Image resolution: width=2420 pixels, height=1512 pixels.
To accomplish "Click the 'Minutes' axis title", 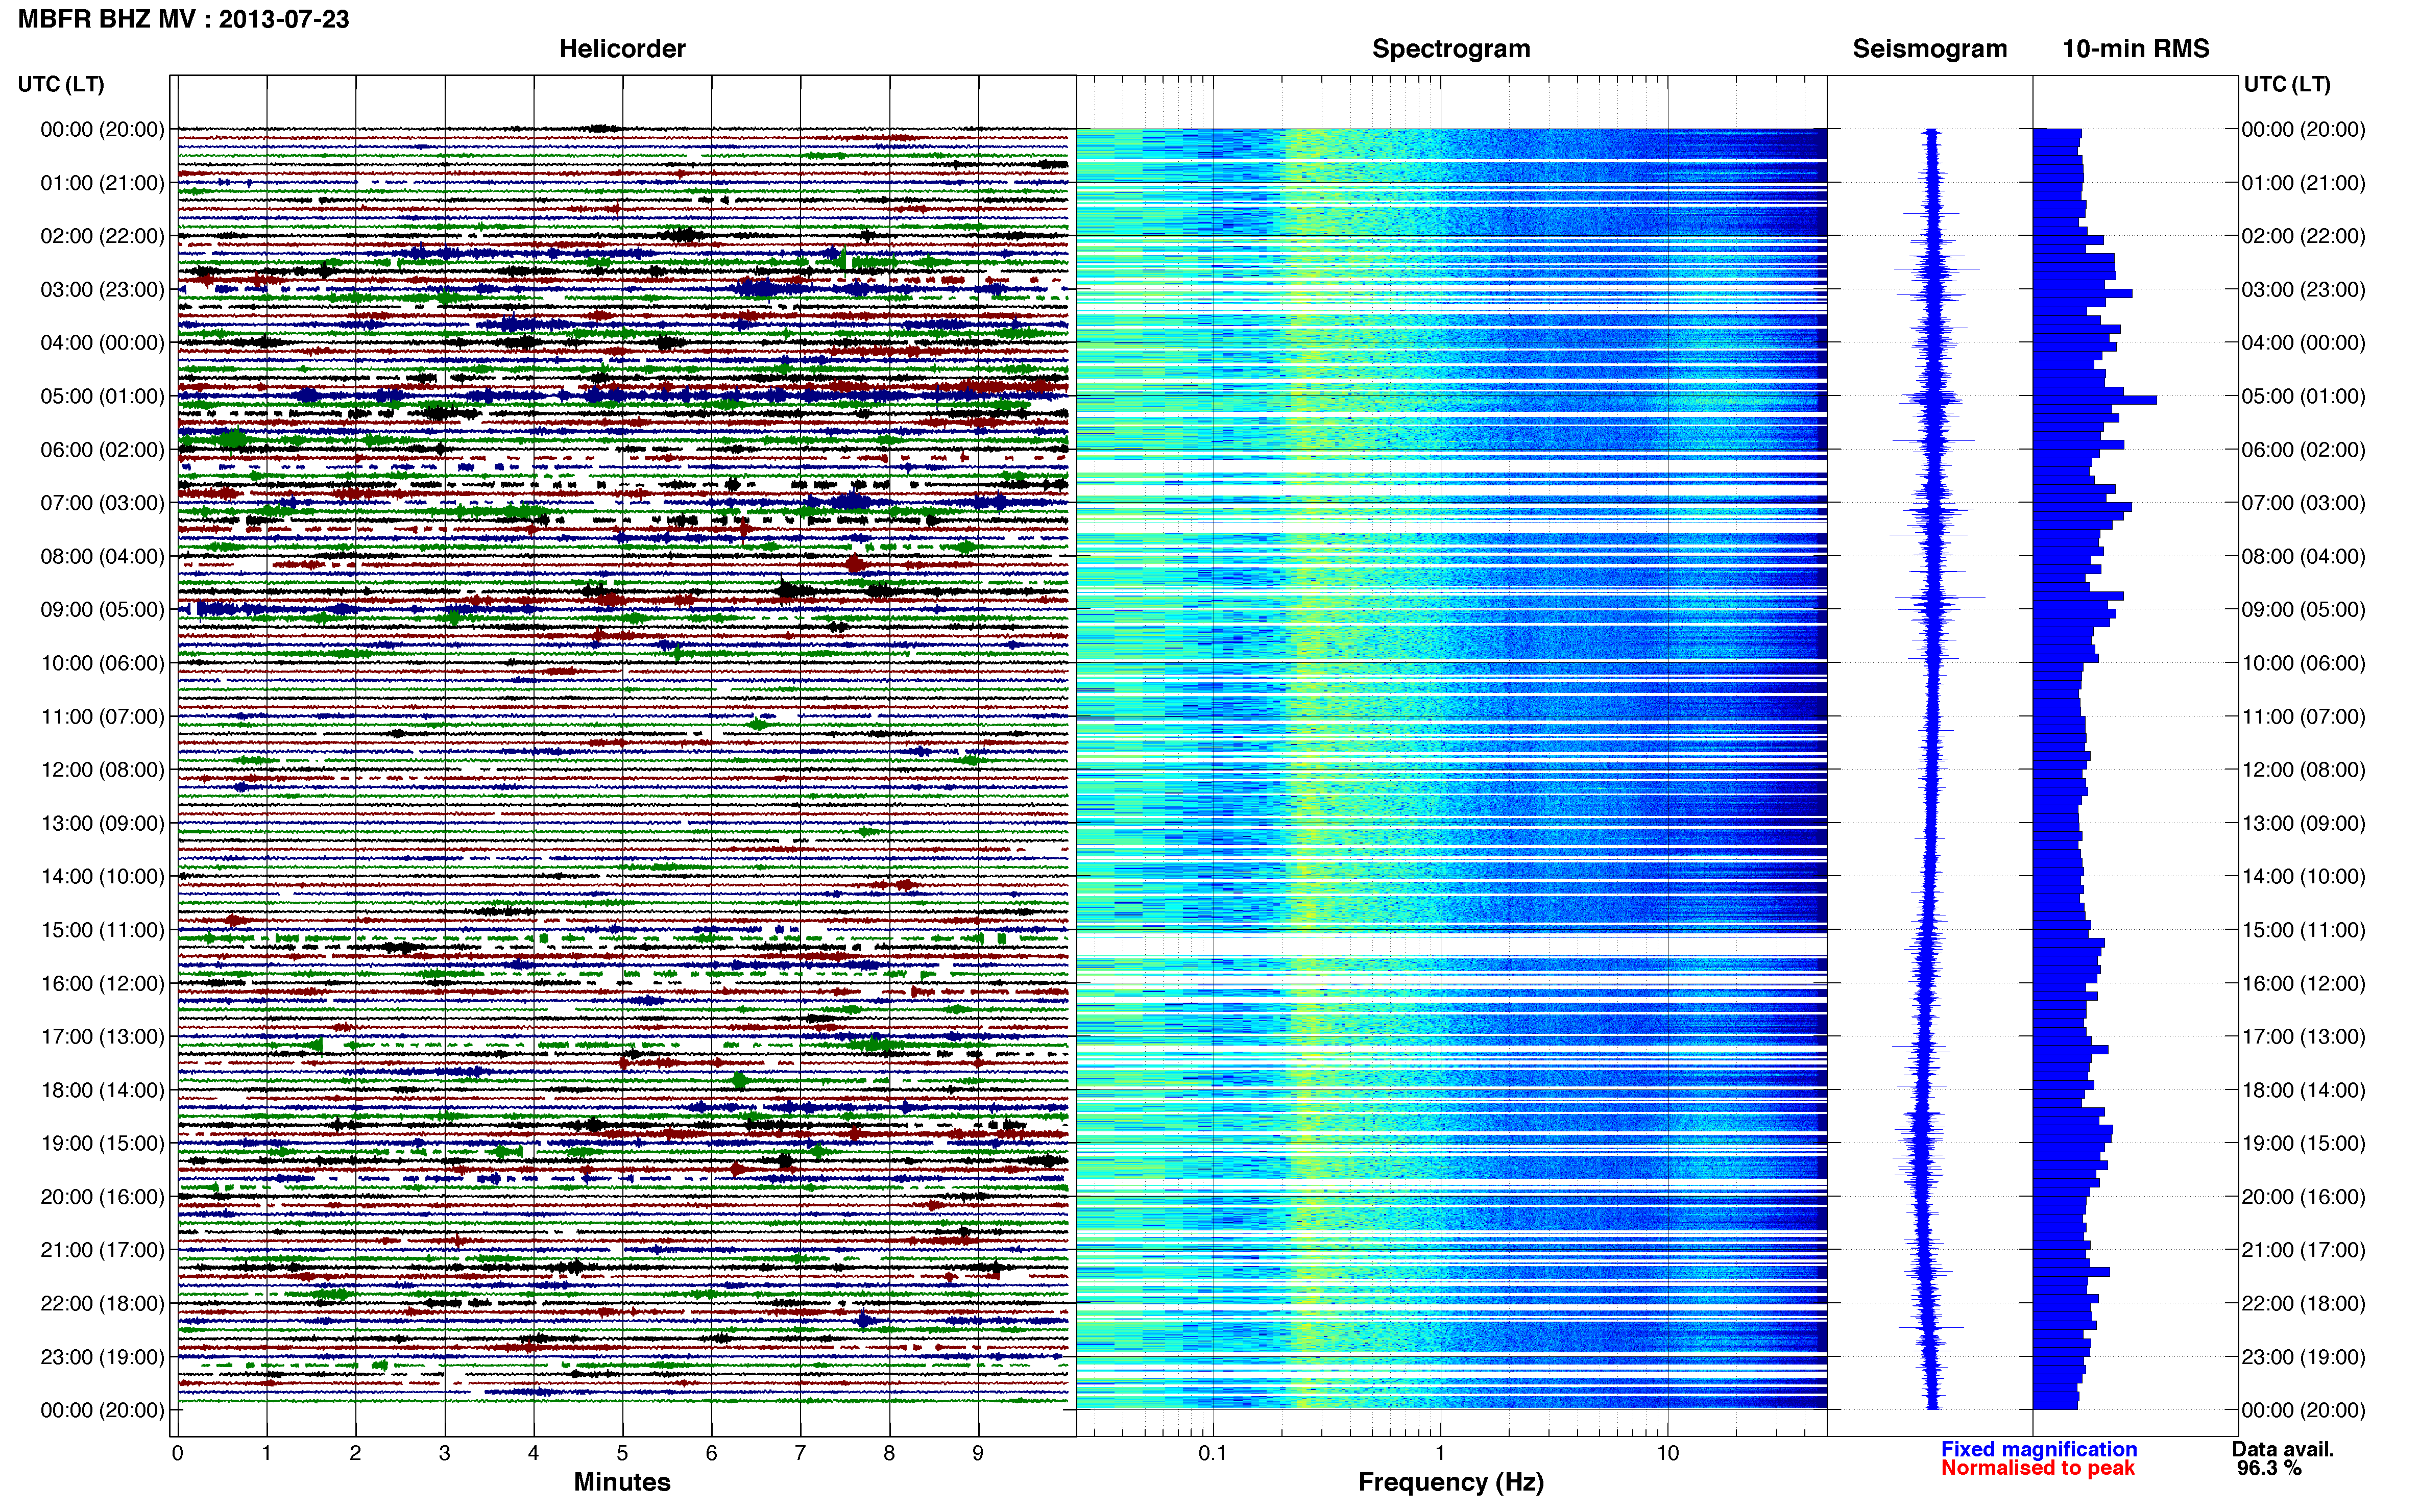I will pyautogui.click(x=622, y=1482).
